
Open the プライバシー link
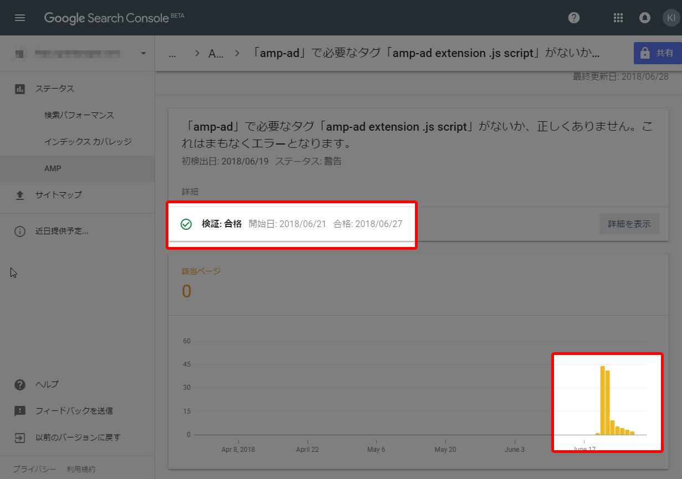(34, 469)
